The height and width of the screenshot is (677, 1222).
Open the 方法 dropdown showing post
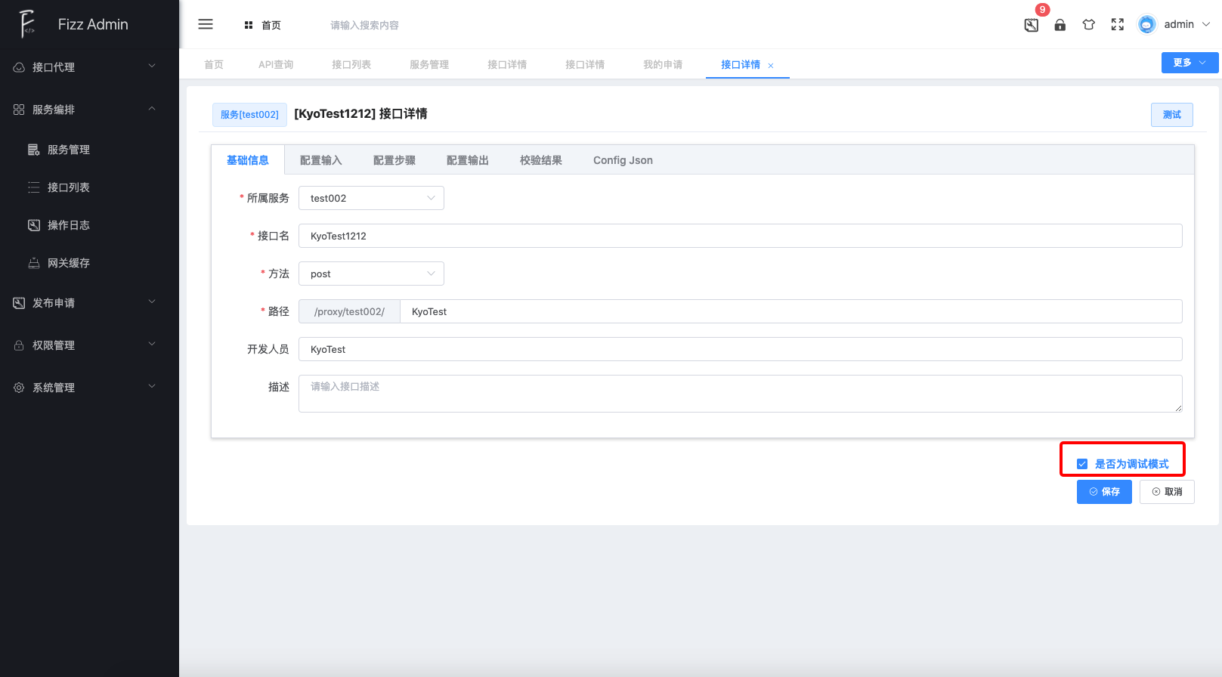click(x=371, y=274)
